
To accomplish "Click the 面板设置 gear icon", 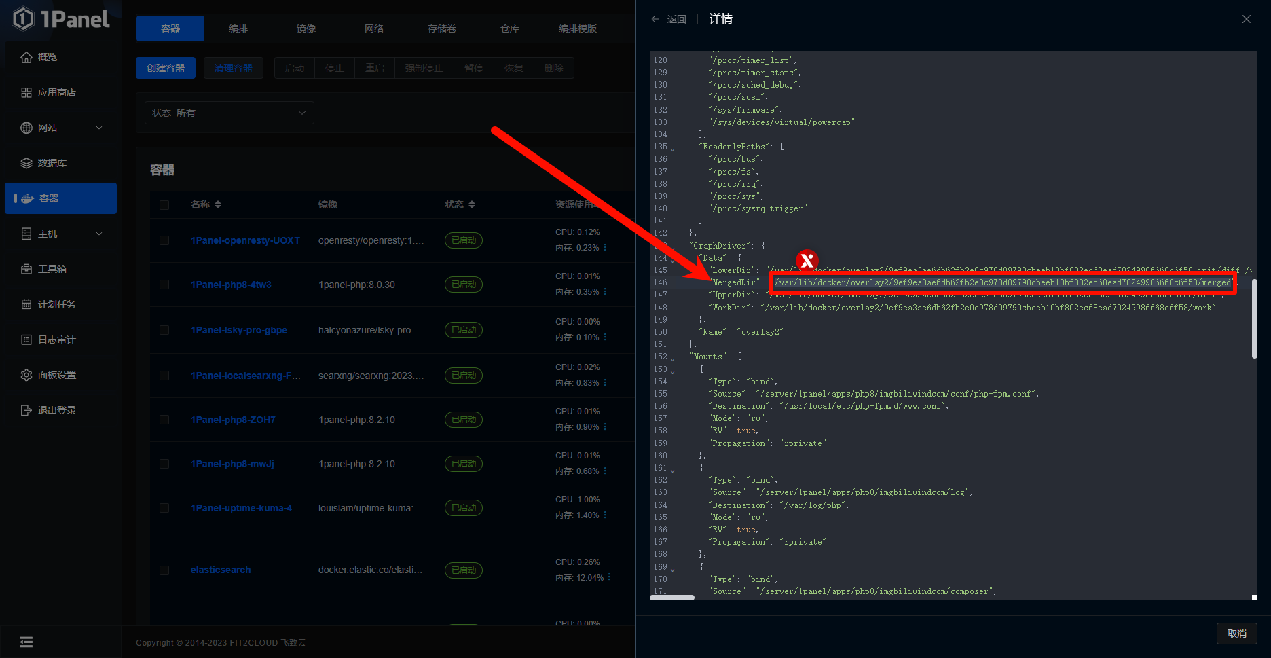I will pyautogui.click(x=26, y=375).
